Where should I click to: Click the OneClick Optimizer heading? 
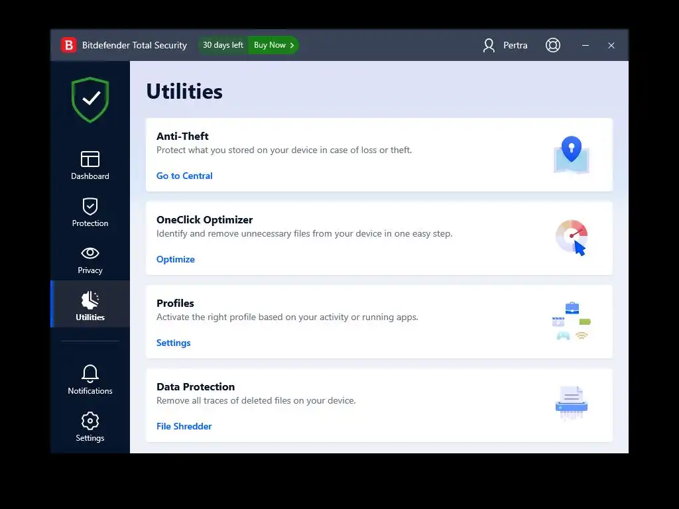pos(204,219)
